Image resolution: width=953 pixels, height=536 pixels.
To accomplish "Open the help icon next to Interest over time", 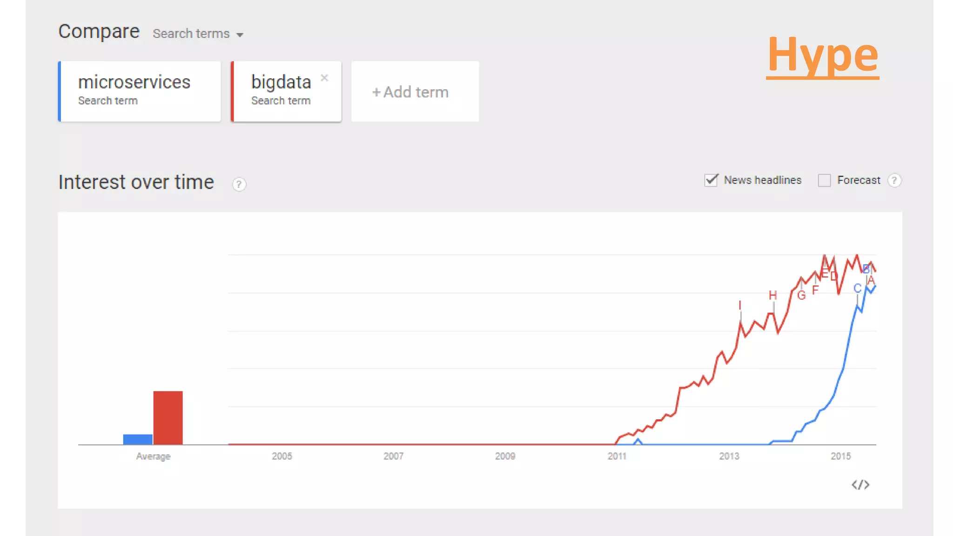I will pos(239,184).
